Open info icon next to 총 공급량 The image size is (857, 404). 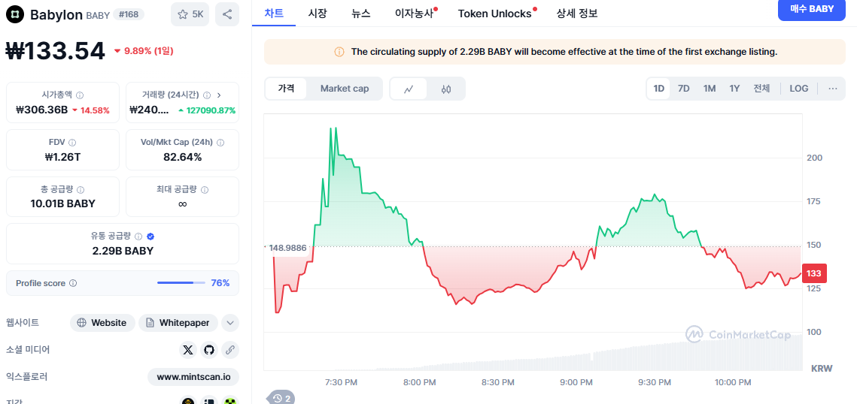pos(81,190)
